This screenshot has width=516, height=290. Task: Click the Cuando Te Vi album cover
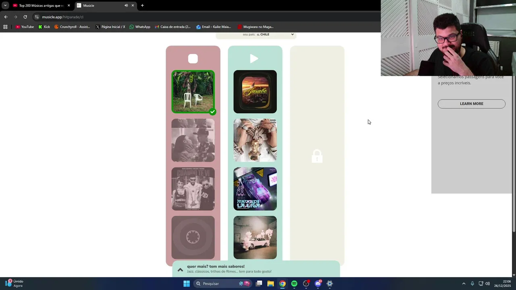(193, 189)
